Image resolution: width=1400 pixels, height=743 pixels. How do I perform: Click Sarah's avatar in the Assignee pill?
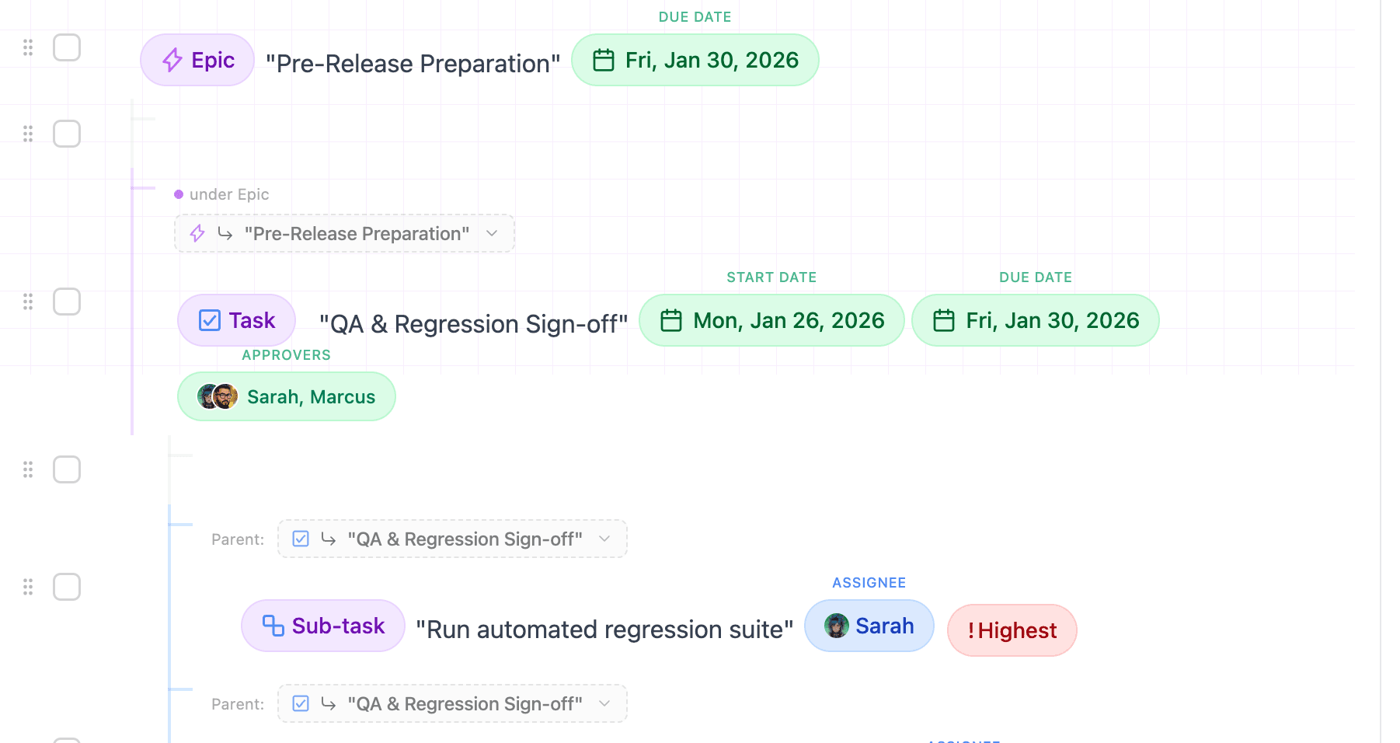(x=837, y=626)
